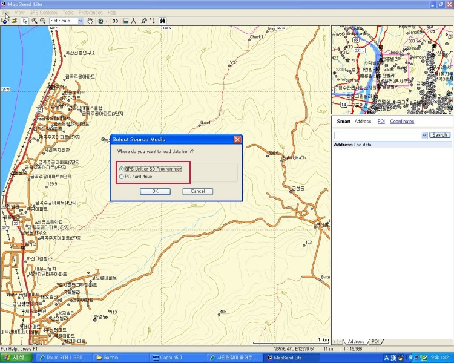Click the Address: no data result row
This screenshot has width=454, height=363.
click(x=392, y=145)
